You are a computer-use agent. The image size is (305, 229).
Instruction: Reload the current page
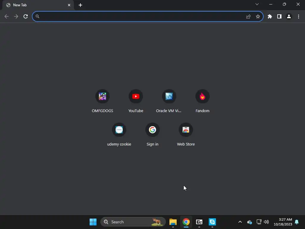coord(26,17)
